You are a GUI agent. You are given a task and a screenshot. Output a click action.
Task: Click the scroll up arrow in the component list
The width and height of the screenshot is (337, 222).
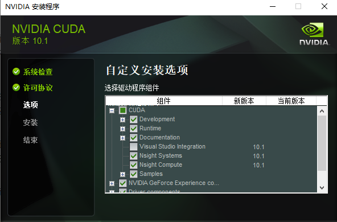[x=322, y=111]
